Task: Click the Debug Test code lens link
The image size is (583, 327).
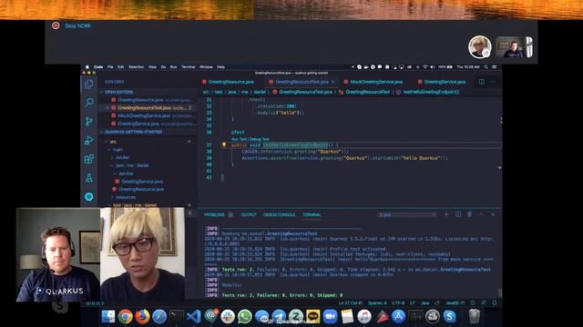Action: (x=259, y=139)
